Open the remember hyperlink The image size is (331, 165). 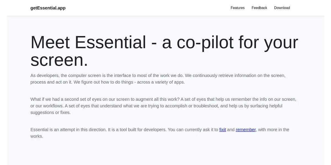tap(245, 130)
